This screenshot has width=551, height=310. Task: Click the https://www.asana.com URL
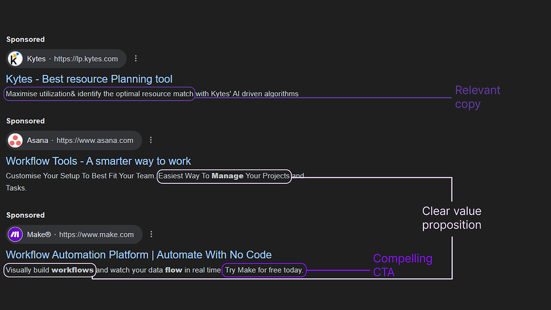coord(95,141)
